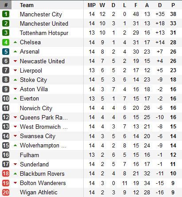This screenshot has height=197, width=182.
Task: Click Manchester United's 33 points value
Action: [173, 23]
